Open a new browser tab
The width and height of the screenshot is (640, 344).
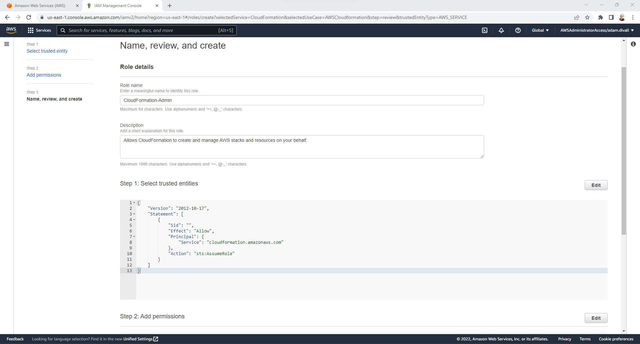[170, 6]
